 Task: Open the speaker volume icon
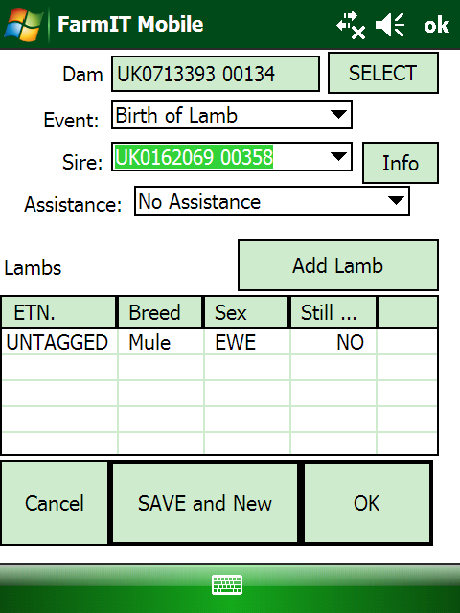click(x=390, y=25)
